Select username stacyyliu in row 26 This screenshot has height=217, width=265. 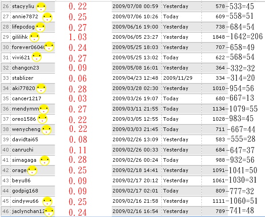[23, 6]
